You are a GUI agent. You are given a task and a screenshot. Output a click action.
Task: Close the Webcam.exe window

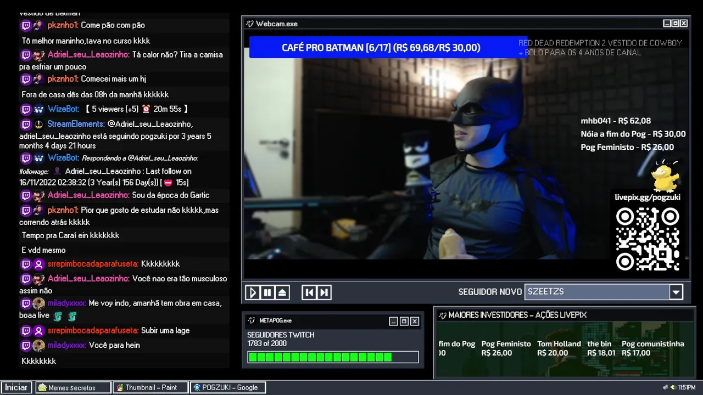click(684, 23)
